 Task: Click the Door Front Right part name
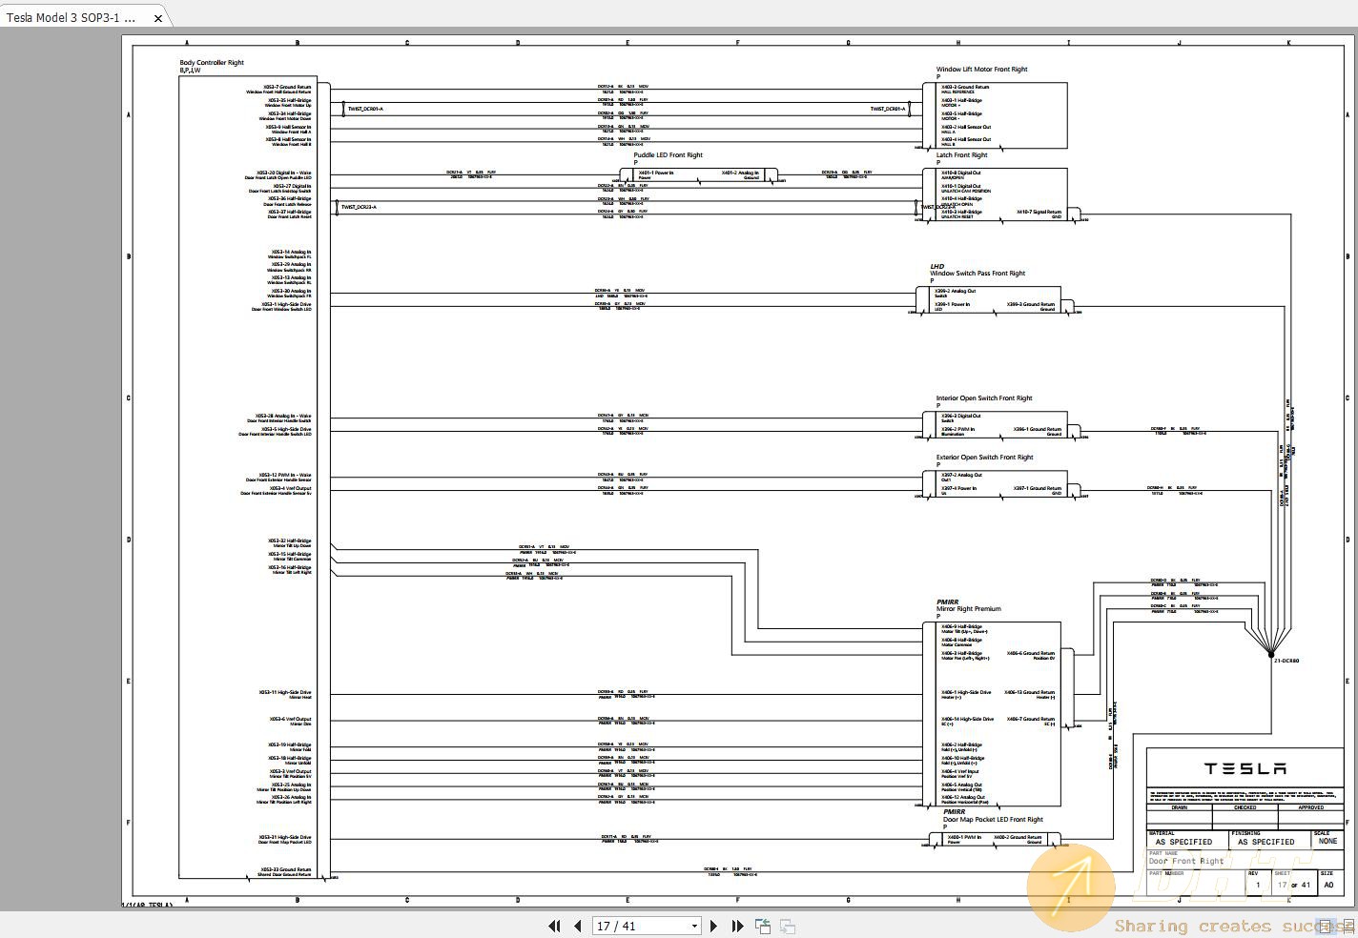pos(1186,861)
